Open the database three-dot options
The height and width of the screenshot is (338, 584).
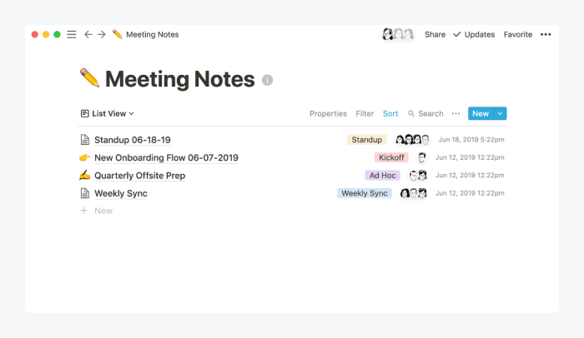(456, 113)
